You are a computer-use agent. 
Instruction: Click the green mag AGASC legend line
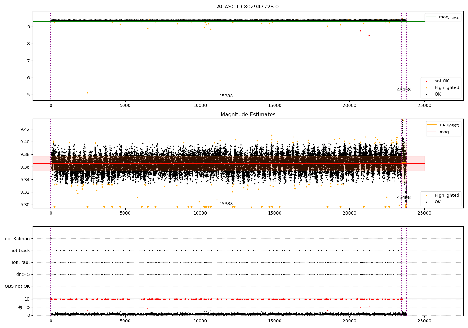click(431, 17)
